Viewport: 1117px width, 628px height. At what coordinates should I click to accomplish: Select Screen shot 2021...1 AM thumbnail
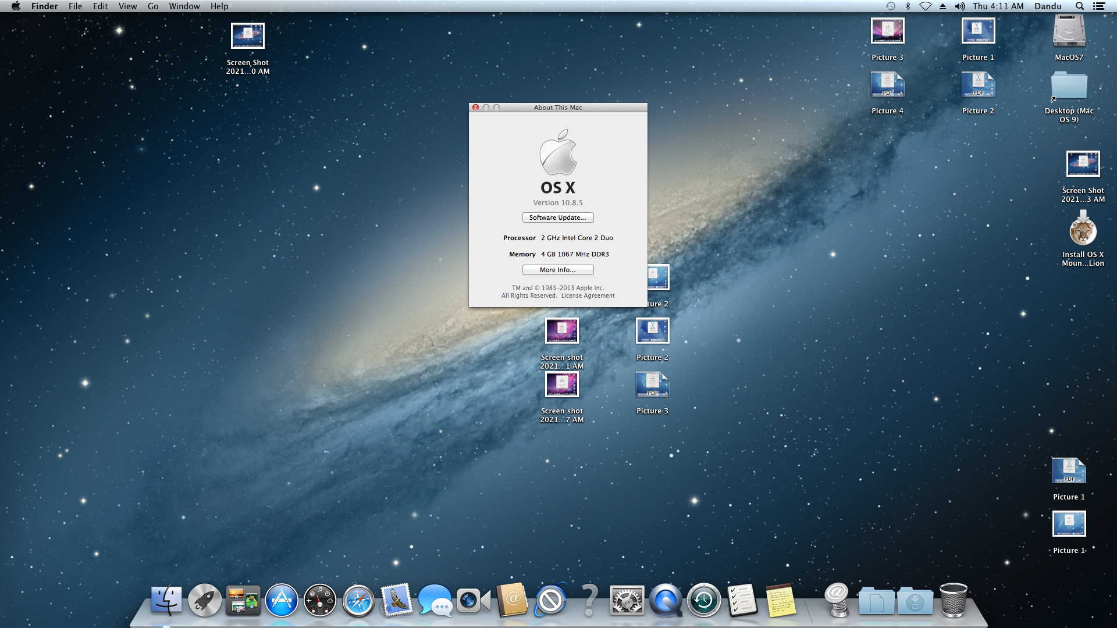tap(562, 331)
